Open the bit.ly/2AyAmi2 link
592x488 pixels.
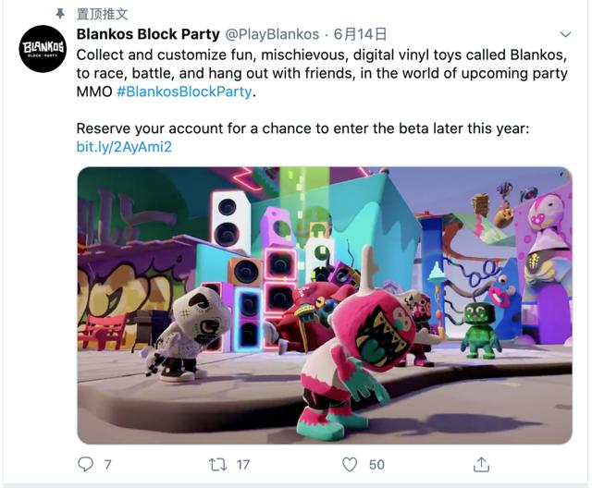click(x=124, y=147)
